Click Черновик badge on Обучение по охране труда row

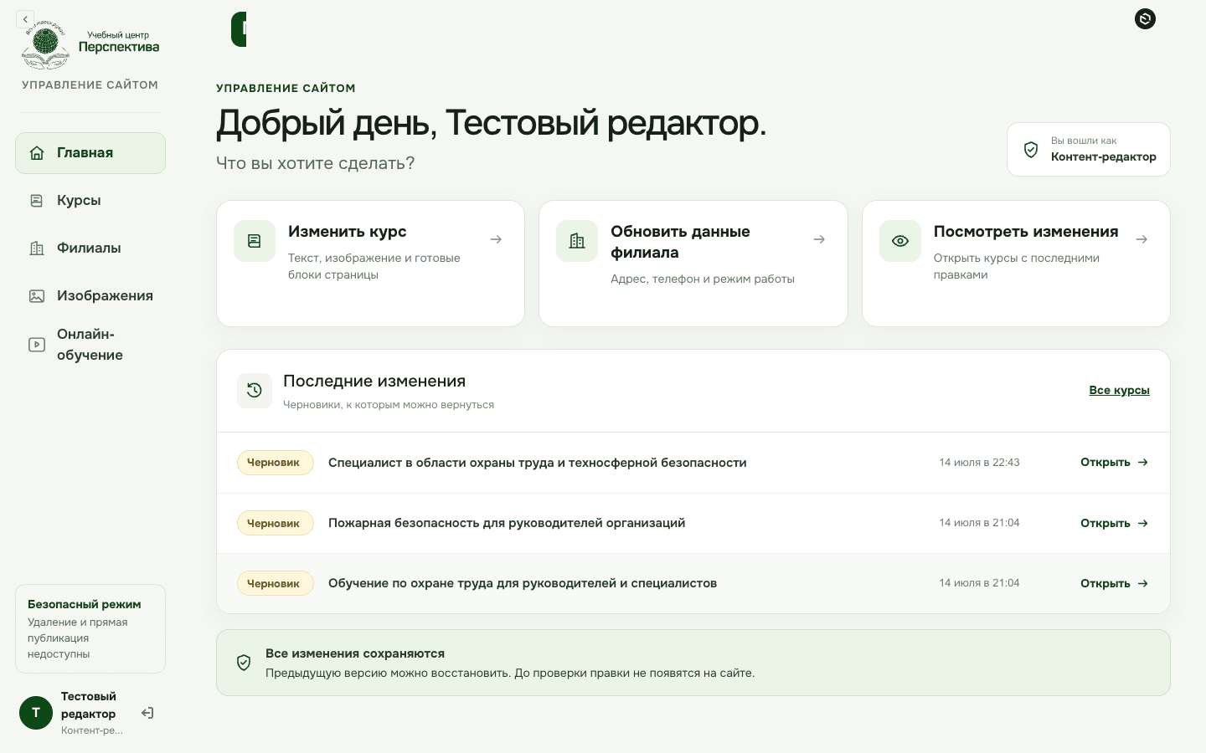coord(275,583)
